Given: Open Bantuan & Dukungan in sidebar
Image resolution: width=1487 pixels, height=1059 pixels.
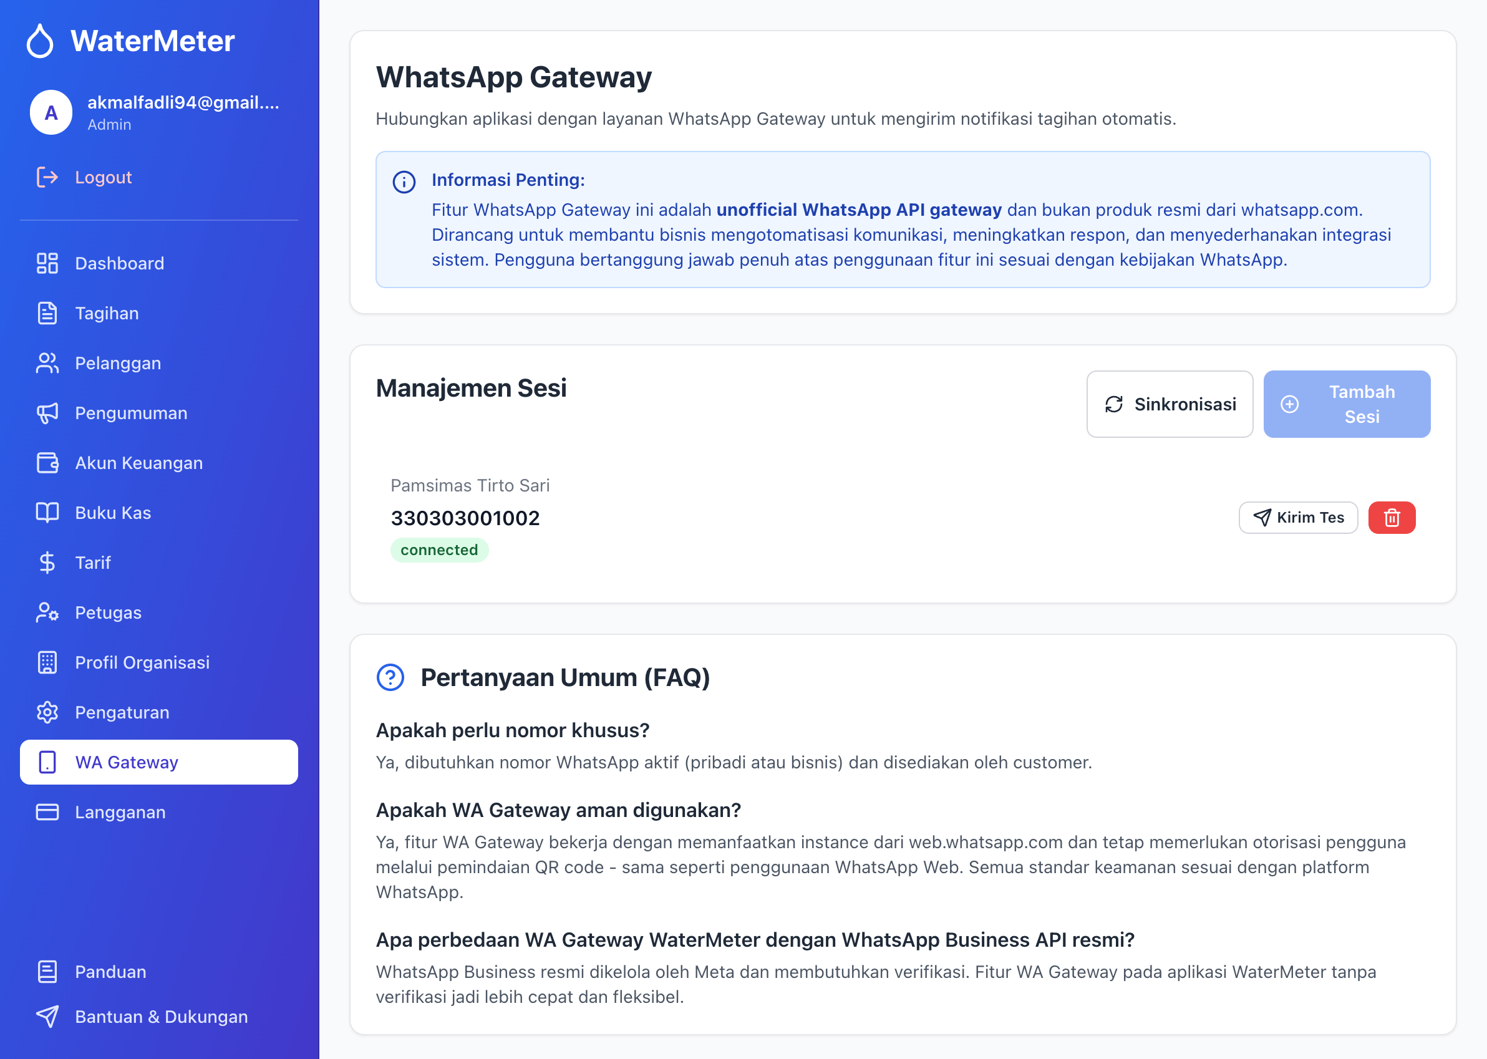Looking at the screenshot, I should (158, 1017).
